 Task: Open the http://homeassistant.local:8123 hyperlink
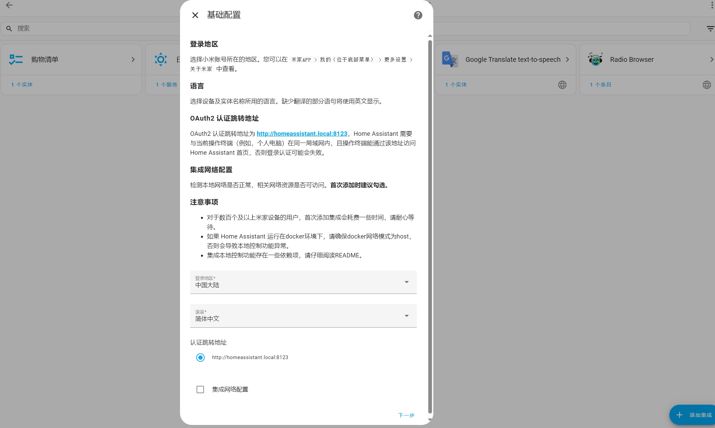coord(302,133)
